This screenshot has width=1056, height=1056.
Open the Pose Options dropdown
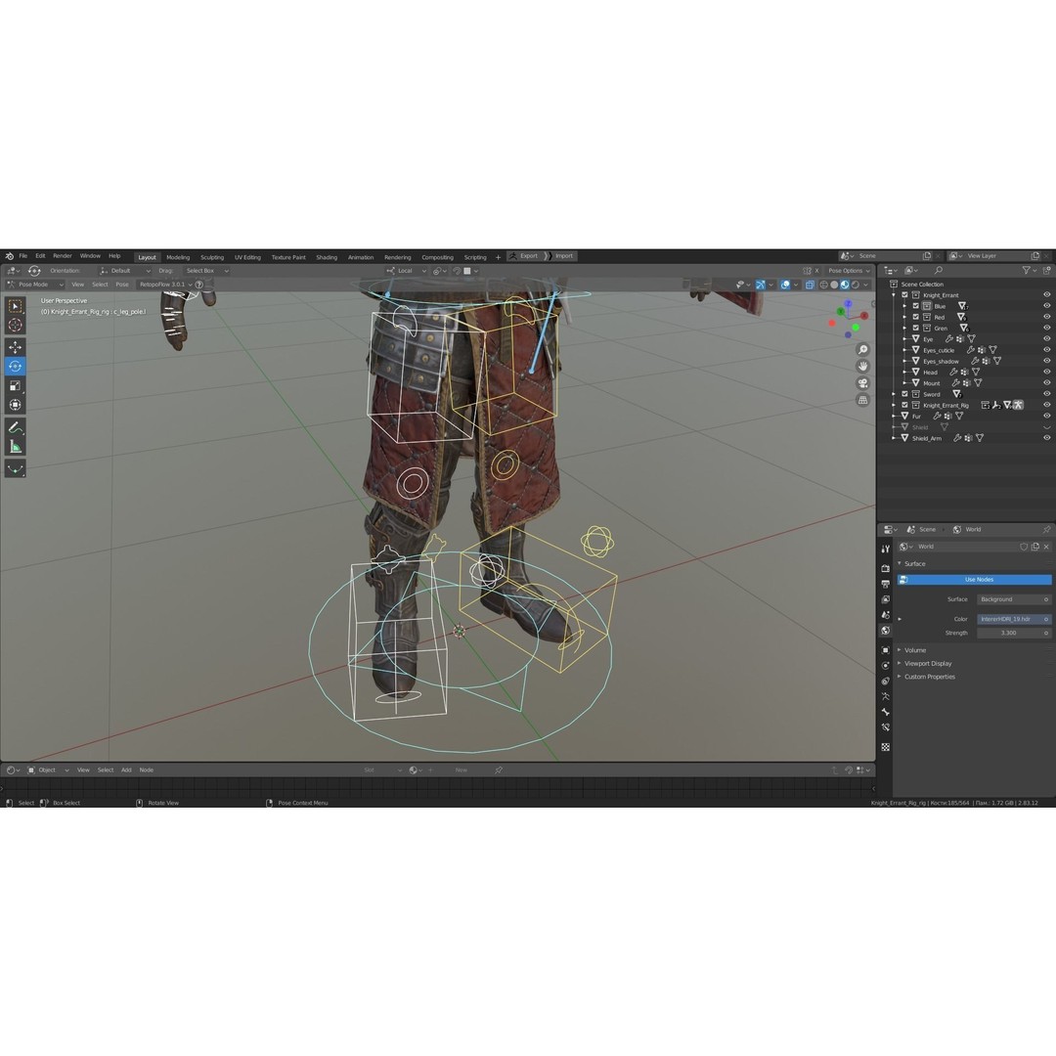click(x=849, y=271)
